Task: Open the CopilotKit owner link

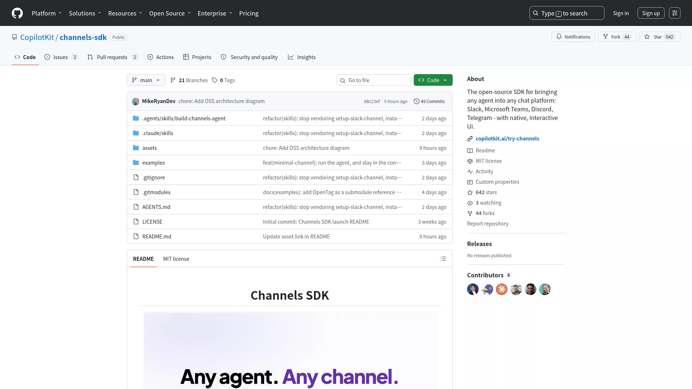Action: (37, 37)
